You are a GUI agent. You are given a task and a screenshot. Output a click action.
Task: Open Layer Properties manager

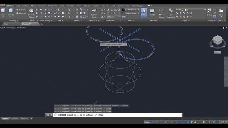tap(170, 13)
